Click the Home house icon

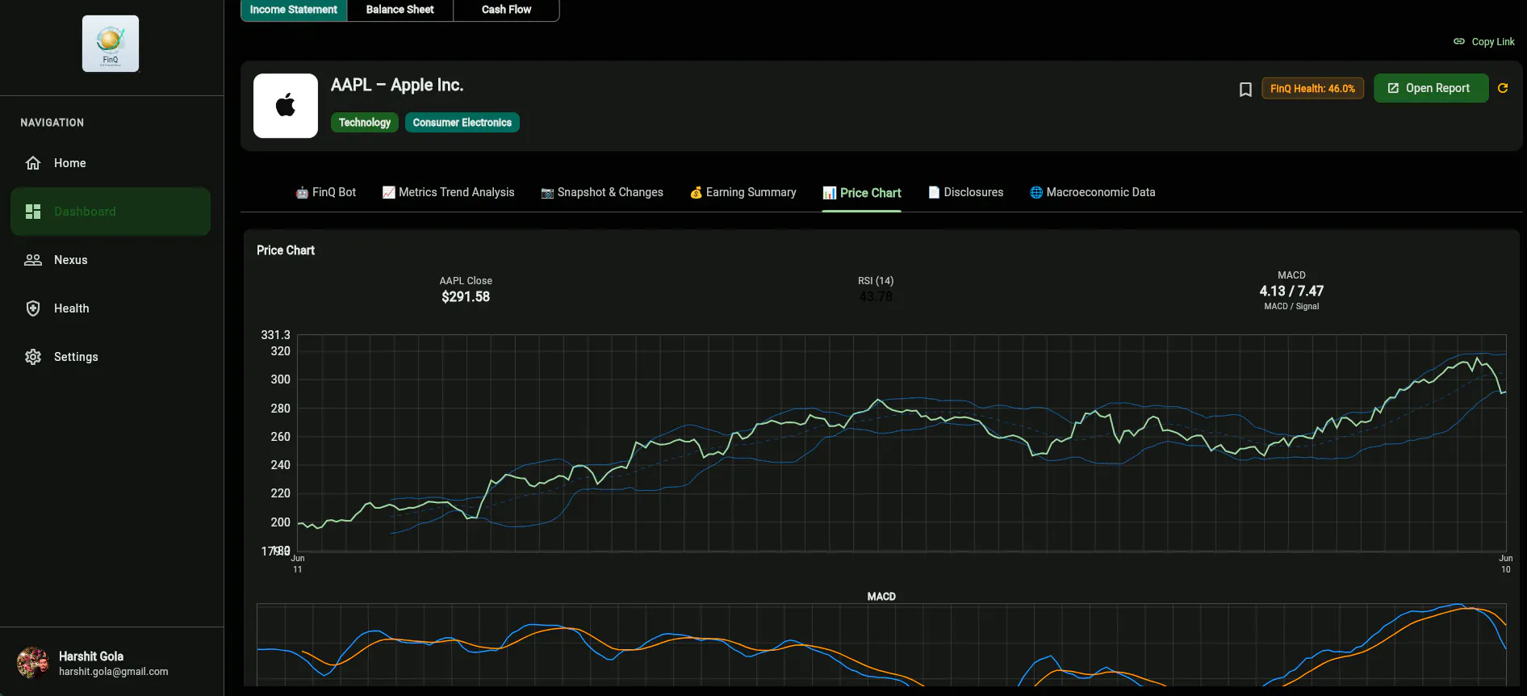33,163
